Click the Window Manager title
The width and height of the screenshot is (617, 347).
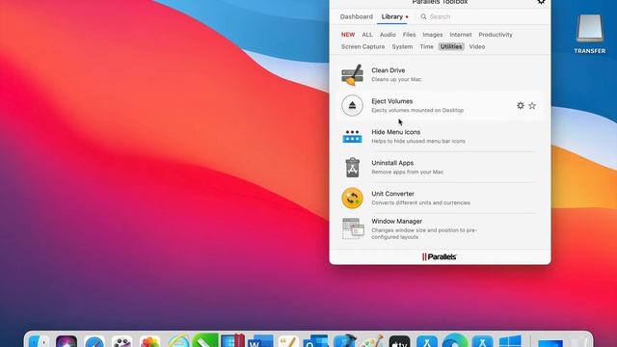396,221
